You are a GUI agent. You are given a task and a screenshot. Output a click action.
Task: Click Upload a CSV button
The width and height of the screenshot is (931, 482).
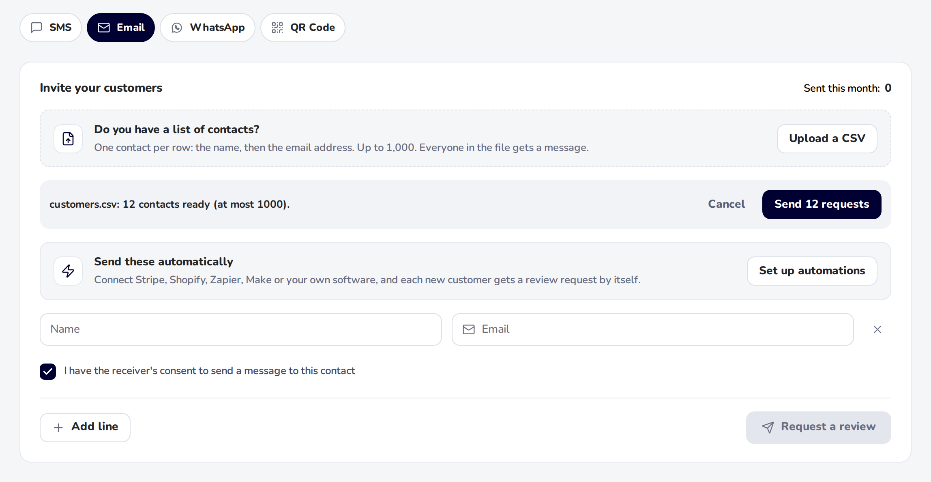point(827,139)
